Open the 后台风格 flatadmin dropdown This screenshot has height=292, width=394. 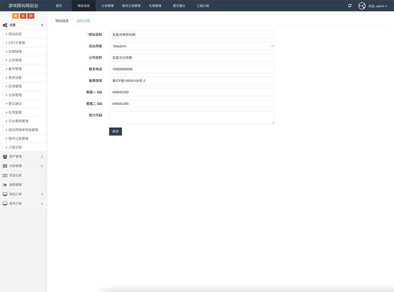point(191,46)
